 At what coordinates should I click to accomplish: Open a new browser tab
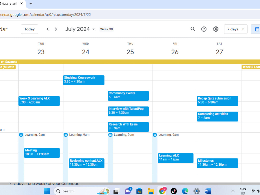click(31, 3)
